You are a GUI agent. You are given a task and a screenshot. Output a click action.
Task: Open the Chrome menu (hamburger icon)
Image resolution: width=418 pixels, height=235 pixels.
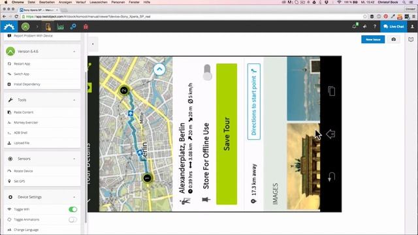pos(413,16)
